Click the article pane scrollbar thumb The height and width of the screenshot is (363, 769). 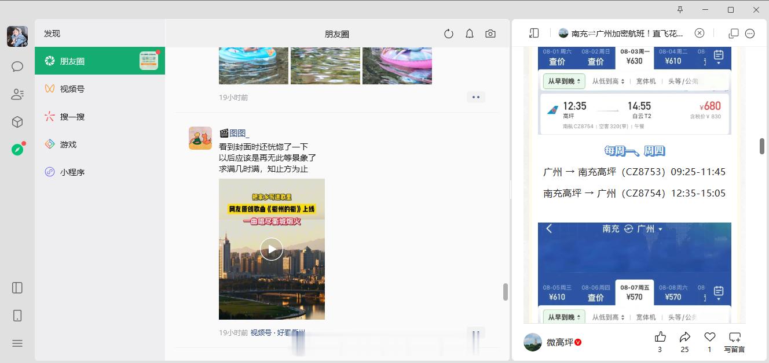(x=762, y=146)
